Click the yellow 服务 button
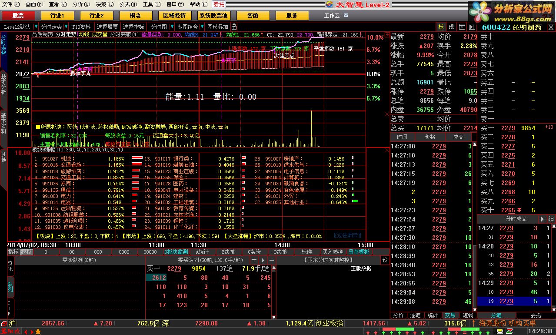Image resolution: width=556 pixels, height=335 pixels. pos(292,16)
